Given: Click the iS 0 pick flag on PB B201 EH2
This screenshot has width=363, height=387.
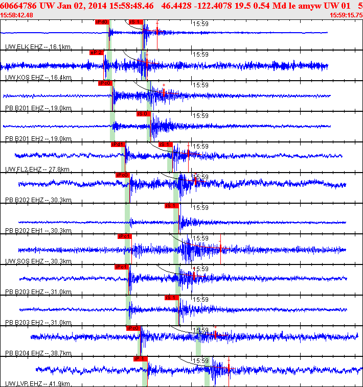Looking at the screenshot, I should point(143,114).
